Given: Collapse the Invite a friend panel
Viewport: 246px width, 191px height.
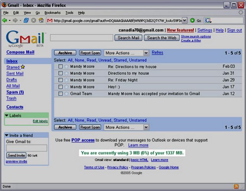Looking at the screenshot, I should click(6, 135).
